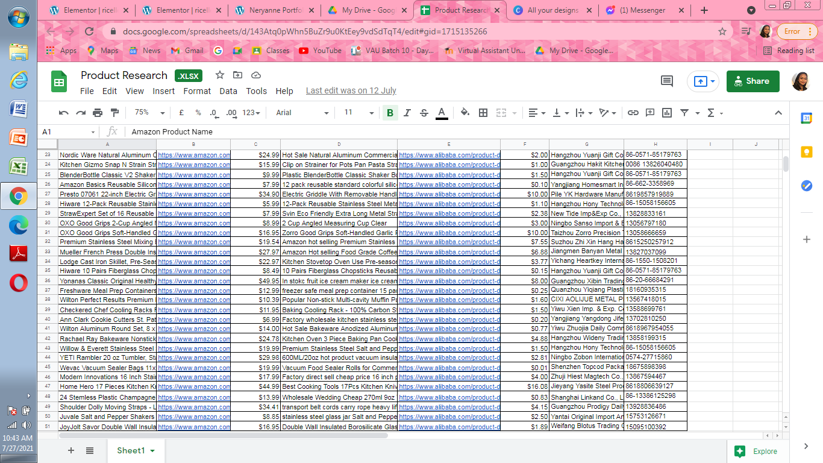The height and width of the screenshot is (463, 823).
Task: Open the Format menu
Action: [197, 91]
